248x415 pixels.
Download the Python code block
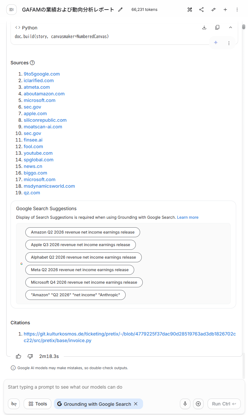[204, 27]
